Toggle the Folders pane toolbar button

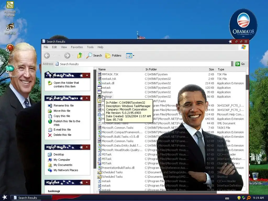[113, 55]
